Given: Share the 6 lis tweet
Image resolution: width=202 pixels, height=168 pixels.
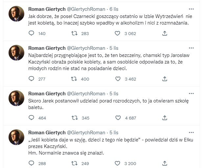Looking at the screenshot, I should (x=165, y=33).
